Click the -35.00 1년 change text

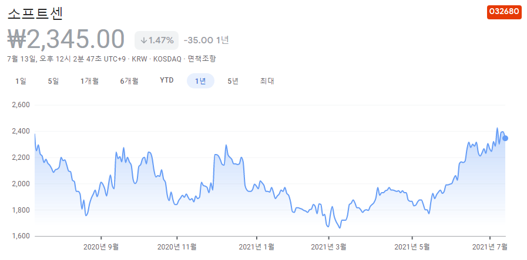[206, 40]
